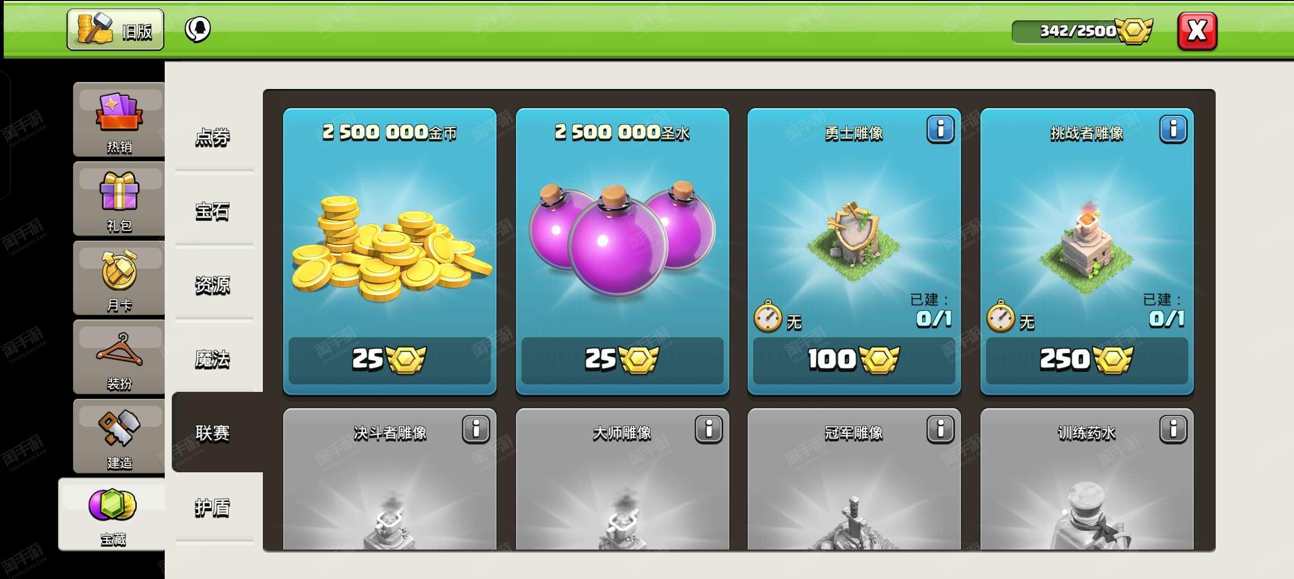Buy 2,500,000 金币 for 25 medals

coord(389,360)
